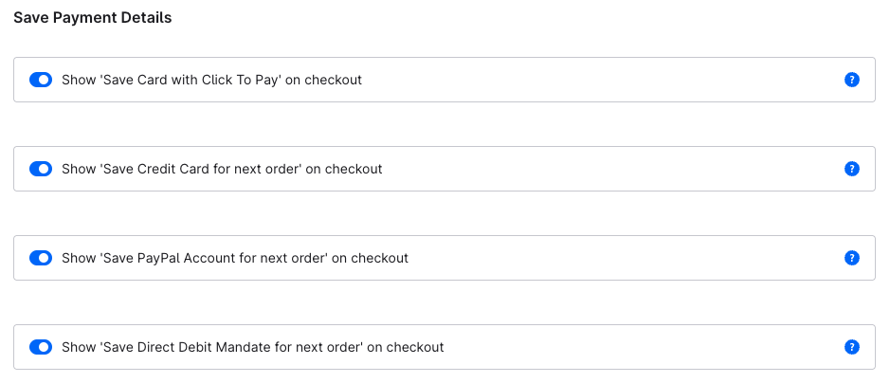Viewport: 890px width, 383px height.
Task: Turn off 'Save Credit Card for next order'
Action: click(x=41, y=169)
